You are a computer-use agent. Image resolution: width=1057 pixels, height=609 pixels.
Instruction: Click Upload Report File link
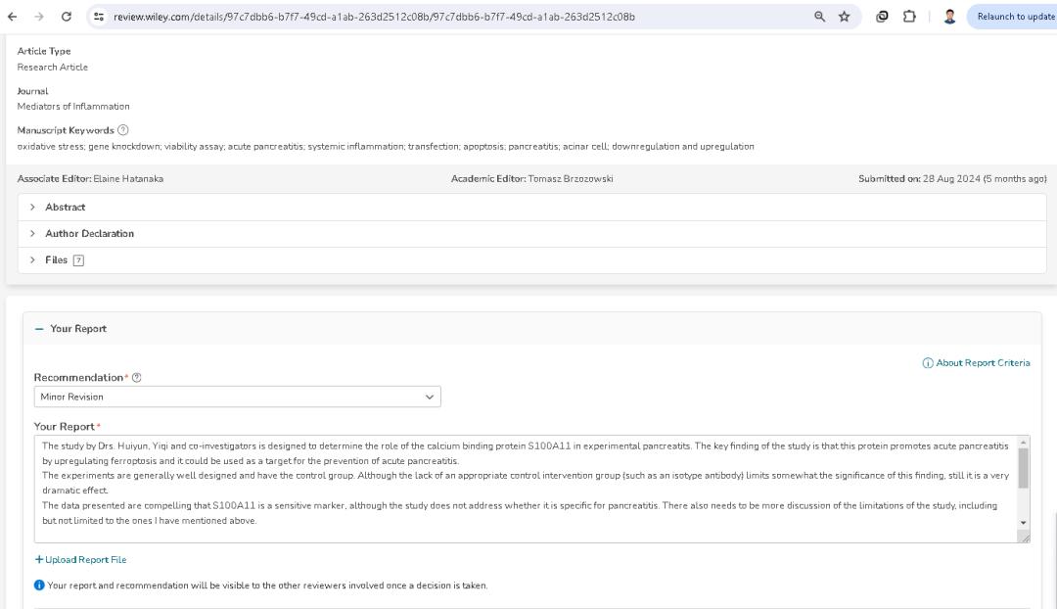point(80,560)
